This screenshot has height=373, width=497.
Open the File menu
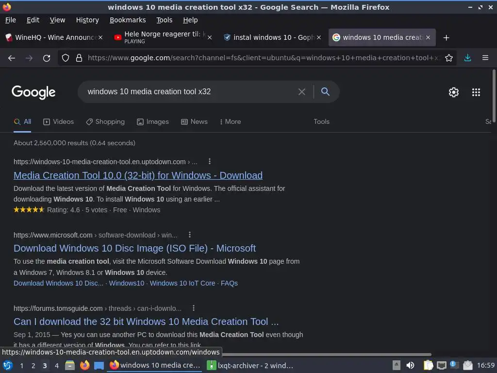click(11, 20)
